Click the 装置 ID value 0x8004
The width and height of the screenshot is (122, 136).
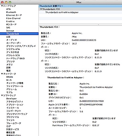tap(83, 94)
